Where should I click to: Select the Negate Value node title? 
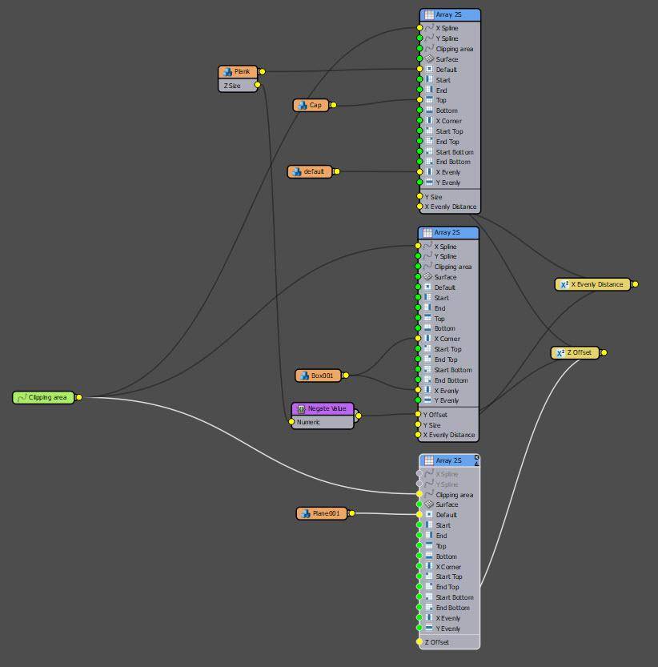coord(327,408)
